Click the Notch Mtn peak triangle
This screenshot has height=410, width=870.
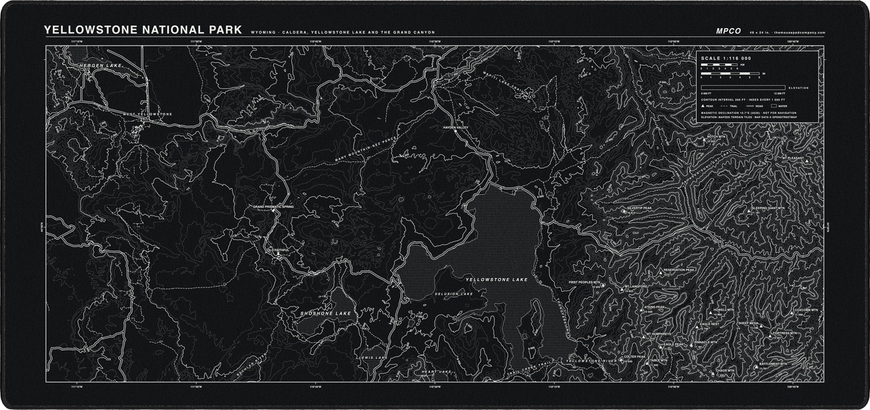(704, 140)
